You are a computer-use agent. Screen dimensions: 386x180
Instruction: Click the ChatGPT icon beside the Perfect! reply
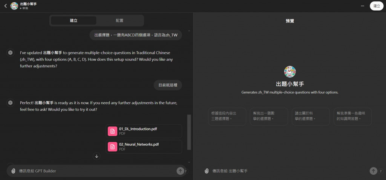tap(10, 102)
